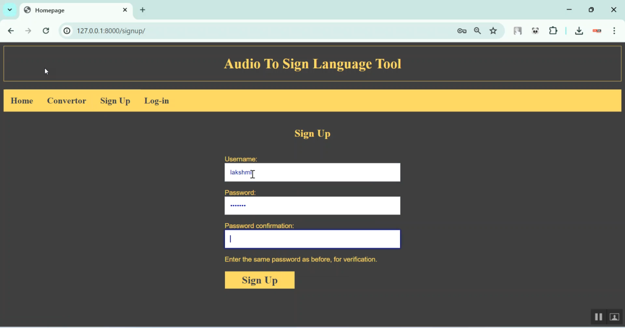Click the Username input field
Image resolution: width=625 pixels, height=328 pixels.
tap(312, 172)
